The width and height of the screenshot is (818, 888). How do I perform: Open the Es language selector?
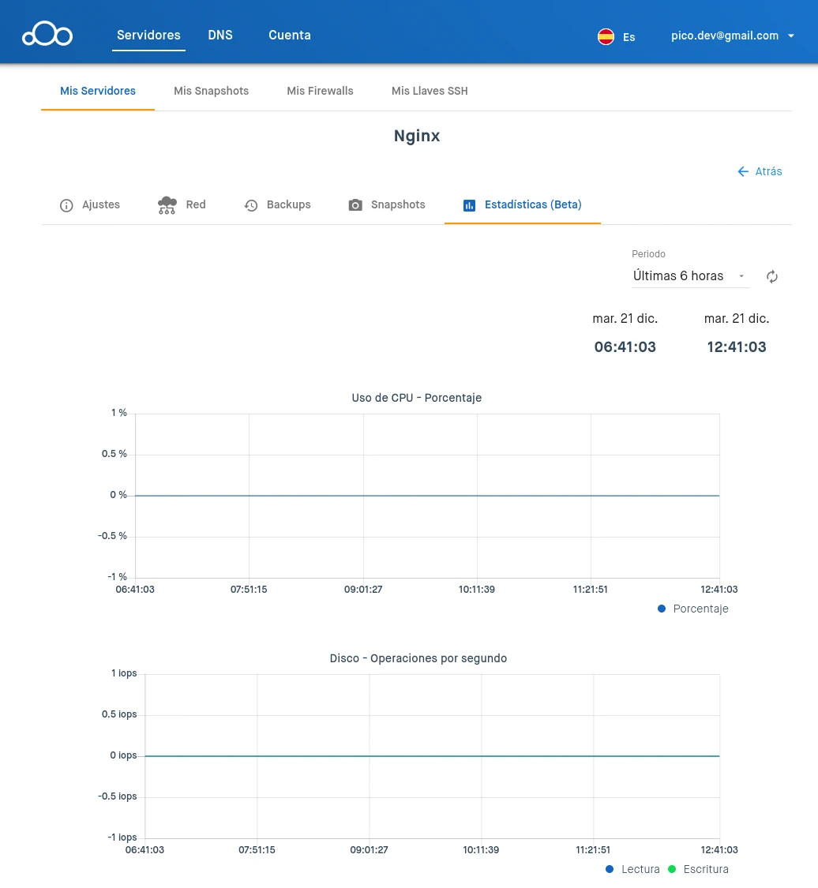pos(629,37)
